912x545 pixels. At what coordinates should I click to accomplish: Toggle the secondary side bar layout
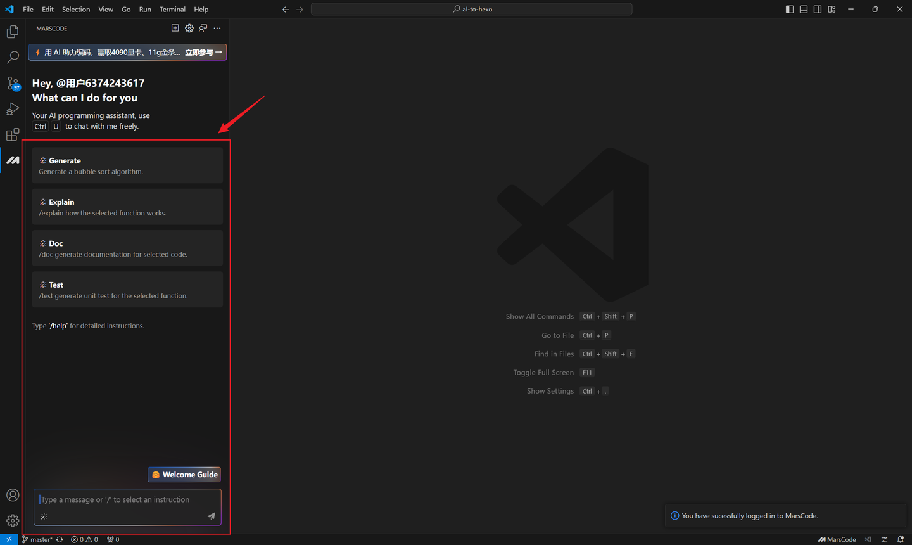[818, 10]
